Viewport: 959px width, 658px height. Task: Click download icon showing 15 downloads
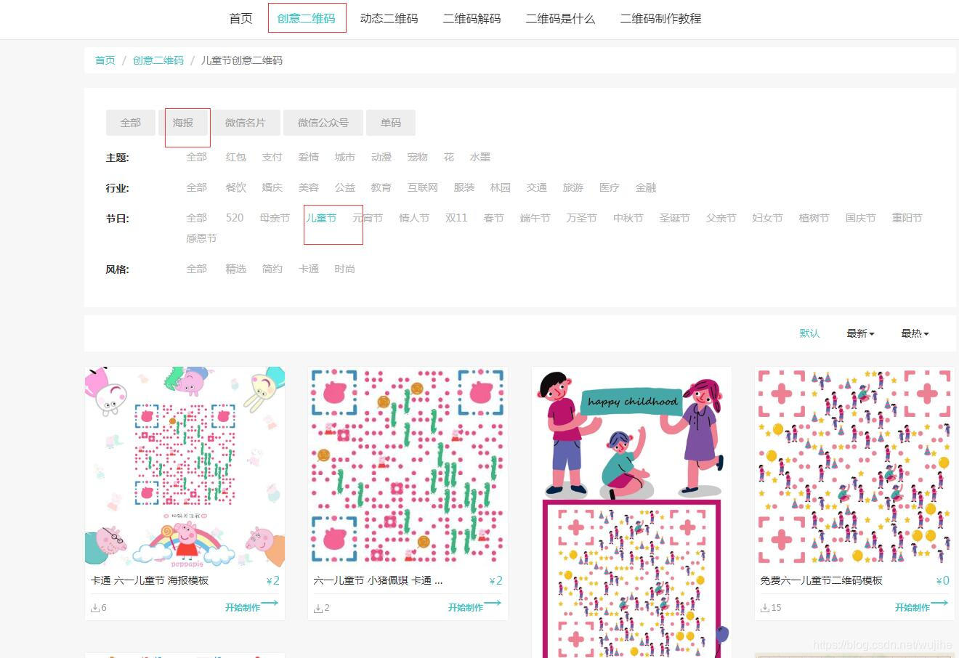coord(765,608)
